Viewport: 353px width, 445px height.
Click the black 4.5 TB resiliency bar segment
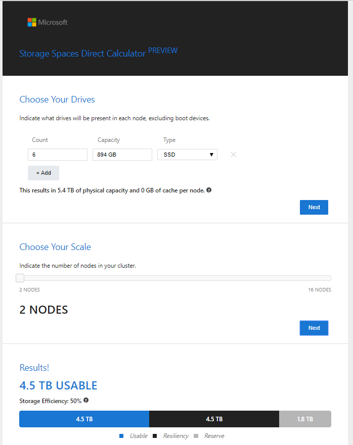(x=214, y=419)
